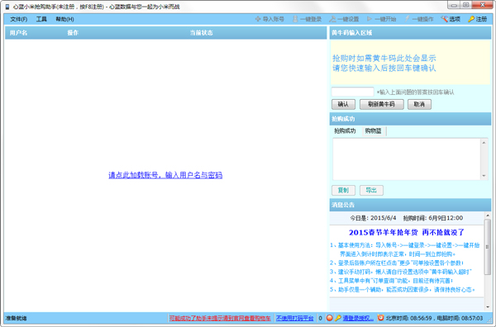Click the 用户名 column header

pos(18,33)
